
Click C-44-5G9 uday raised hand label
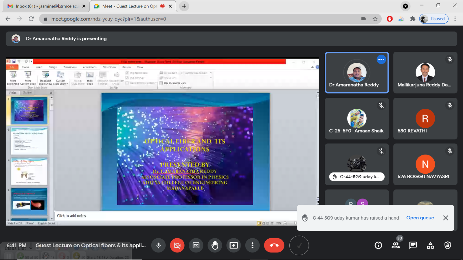pyautogui.click(x=357, y=177)
